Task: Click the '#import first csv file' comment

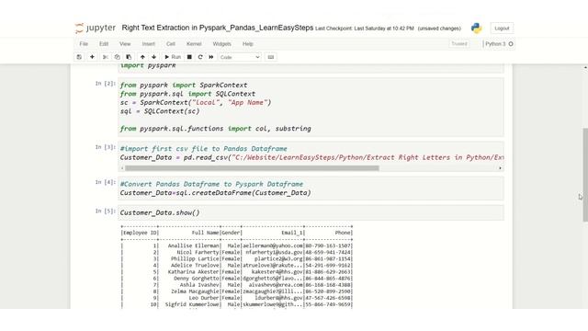Action: 204,149
